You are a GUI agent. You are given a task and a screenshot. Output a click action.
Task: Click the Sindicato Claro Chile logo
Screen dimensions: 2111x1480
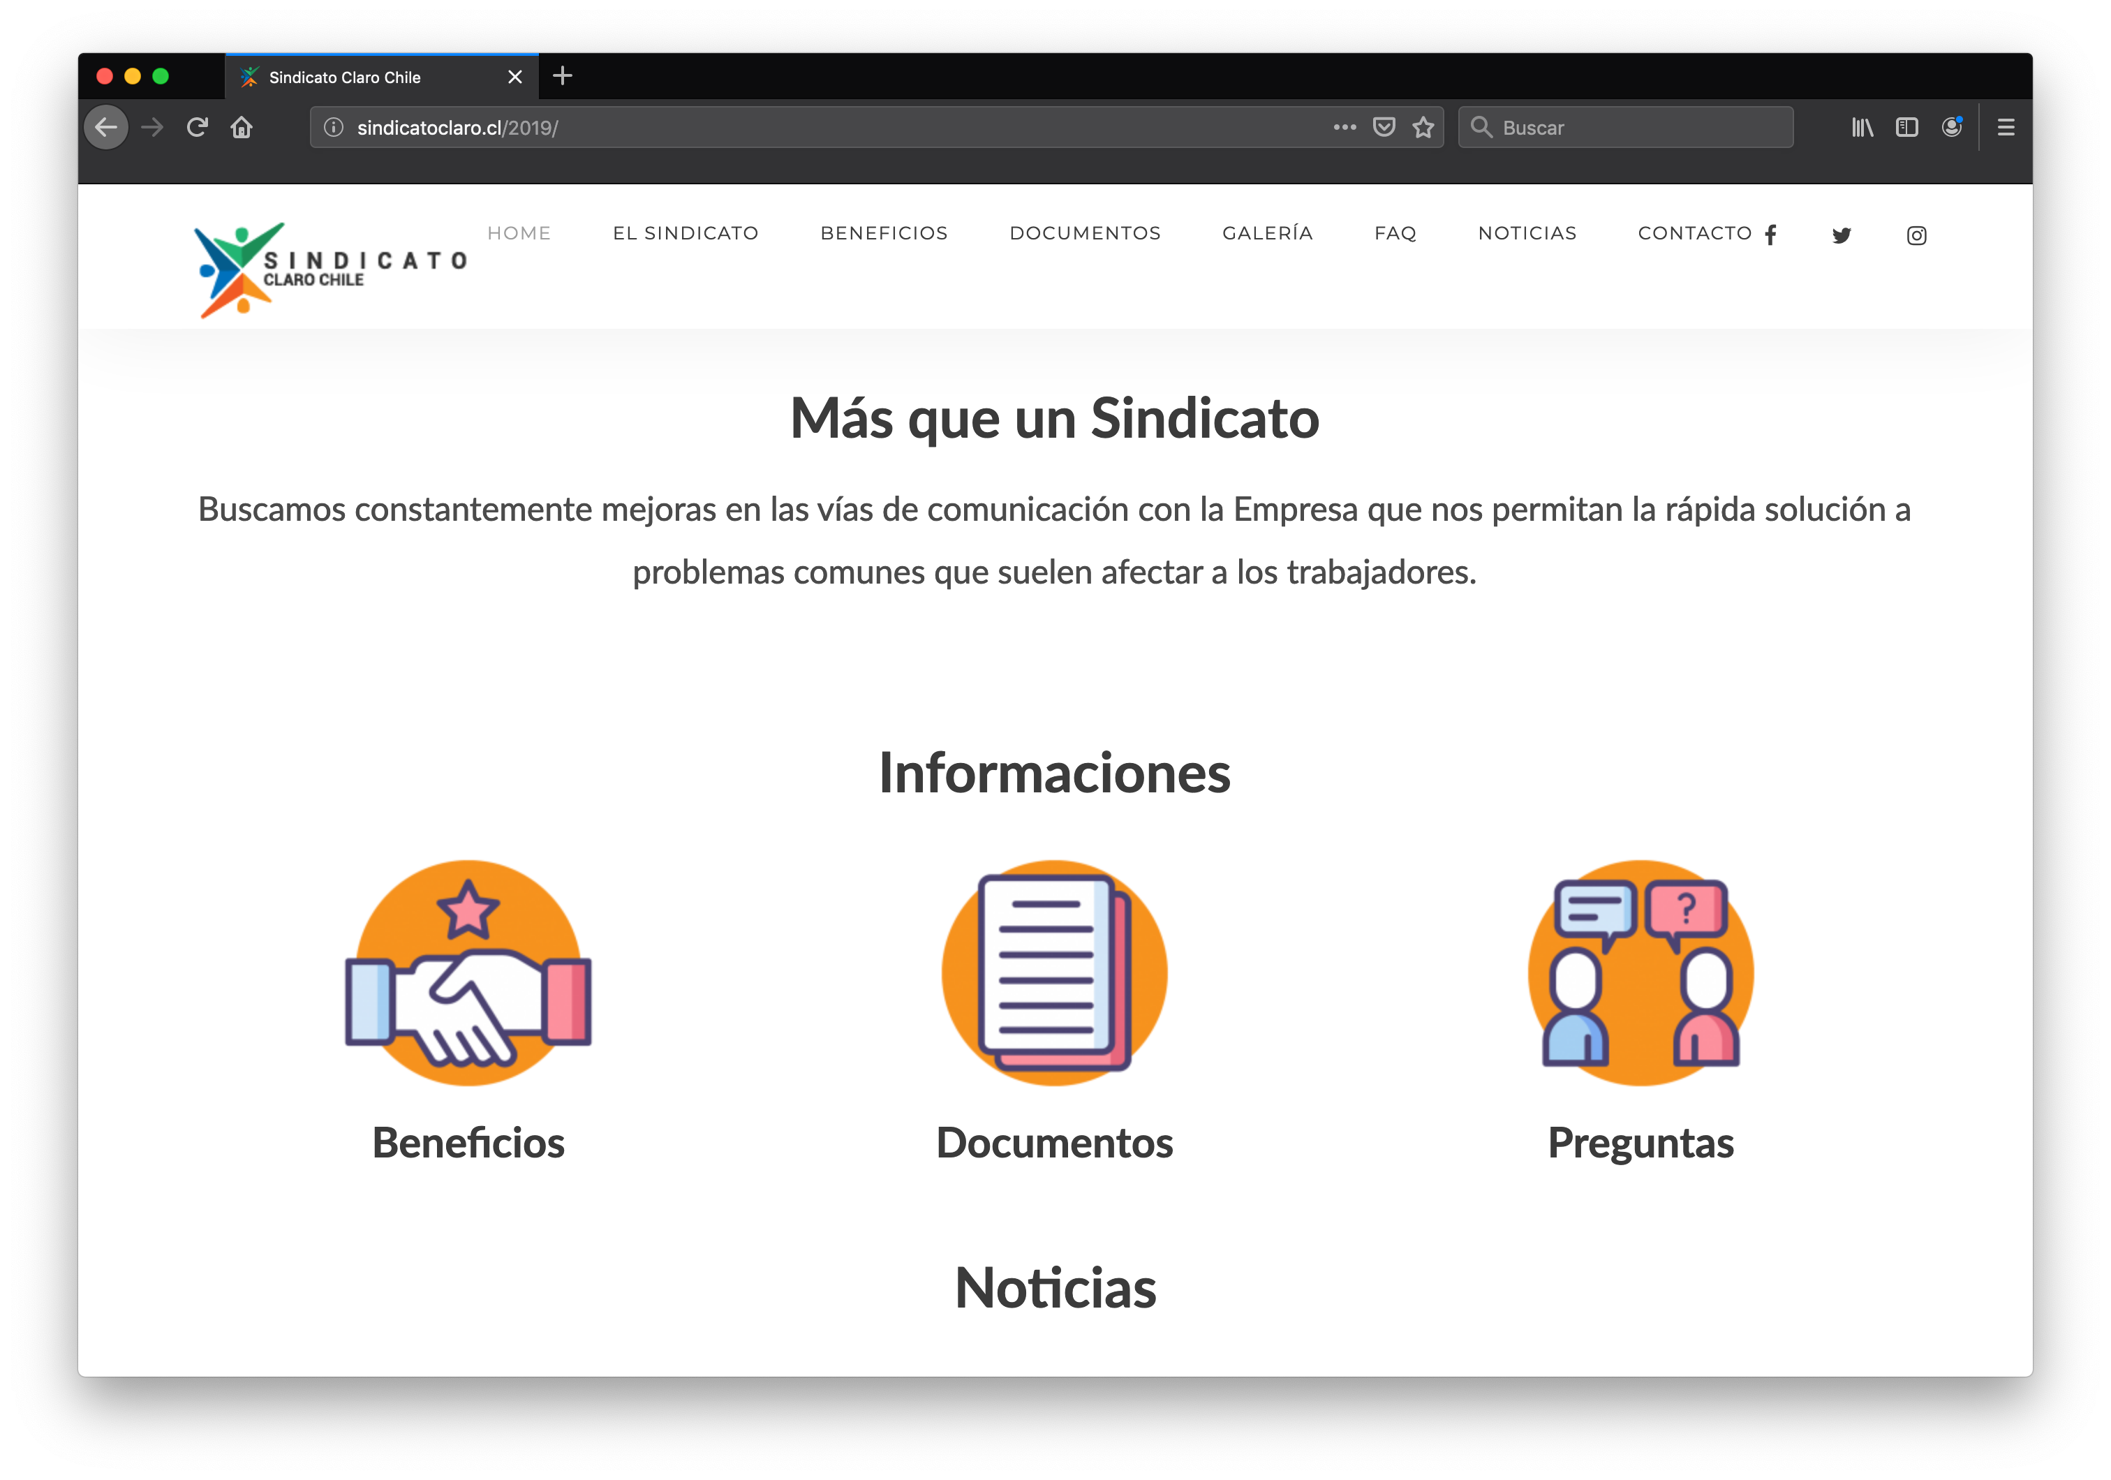331,270
